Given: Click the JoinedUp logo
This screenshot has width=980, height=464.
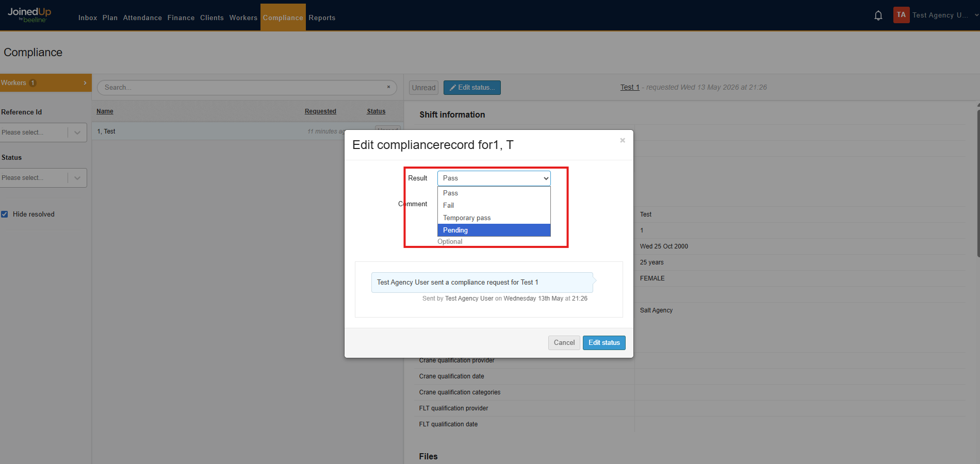Looking at the screenshot, I should point(29,14).
